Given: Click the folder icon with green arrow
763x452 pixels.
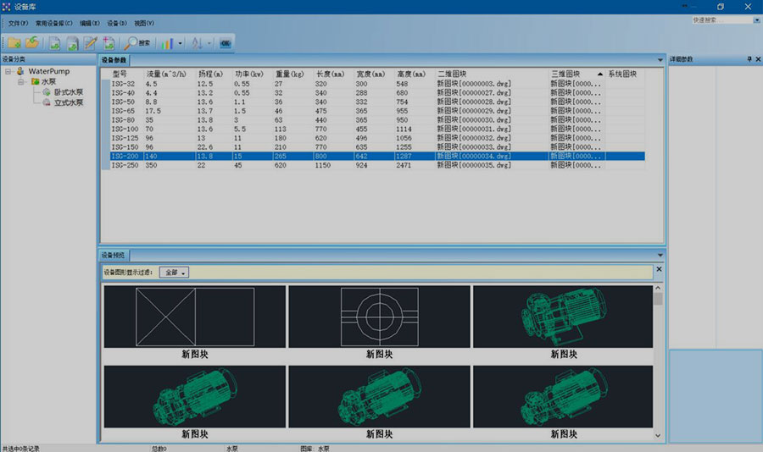Looking at the screenshot, I should tap(31, 42).
